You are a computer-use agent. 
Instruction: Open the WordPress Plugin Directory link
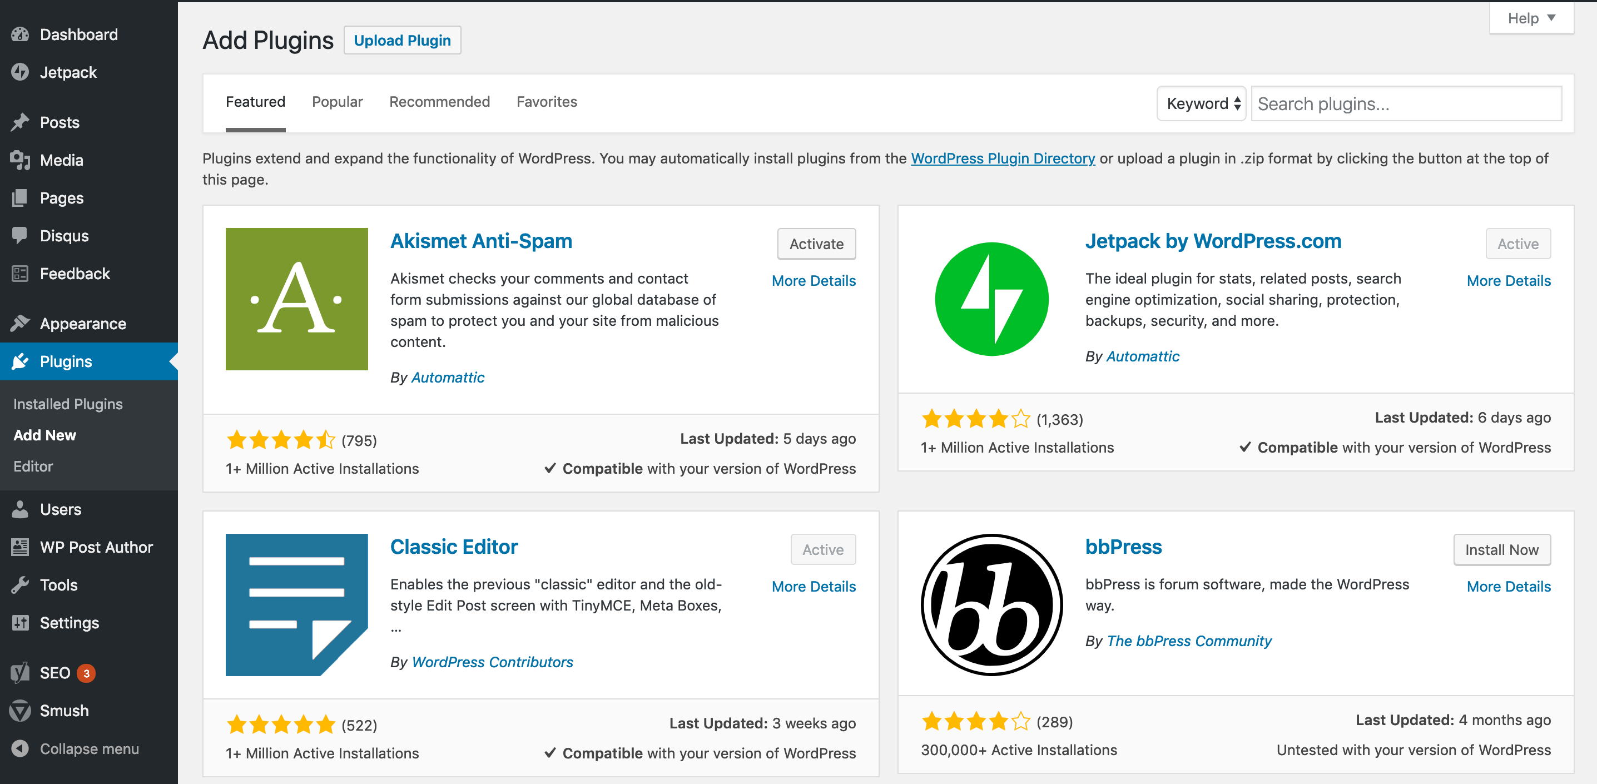1003,158
